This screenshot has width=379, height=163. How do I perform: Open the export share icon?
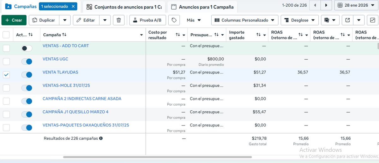pyautogui.click(x=347, y=20)
